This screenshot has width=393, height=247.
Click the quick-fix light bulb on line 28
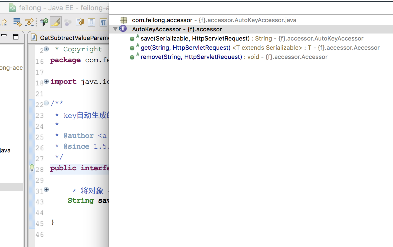[32, 168]
